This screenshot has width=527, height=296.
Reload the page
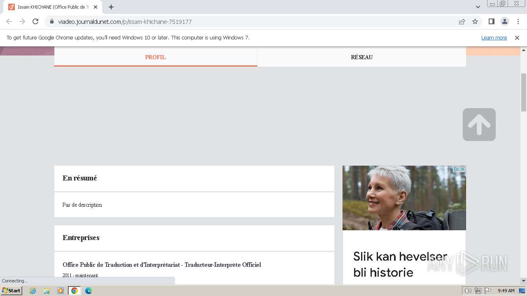pos(35,21)
